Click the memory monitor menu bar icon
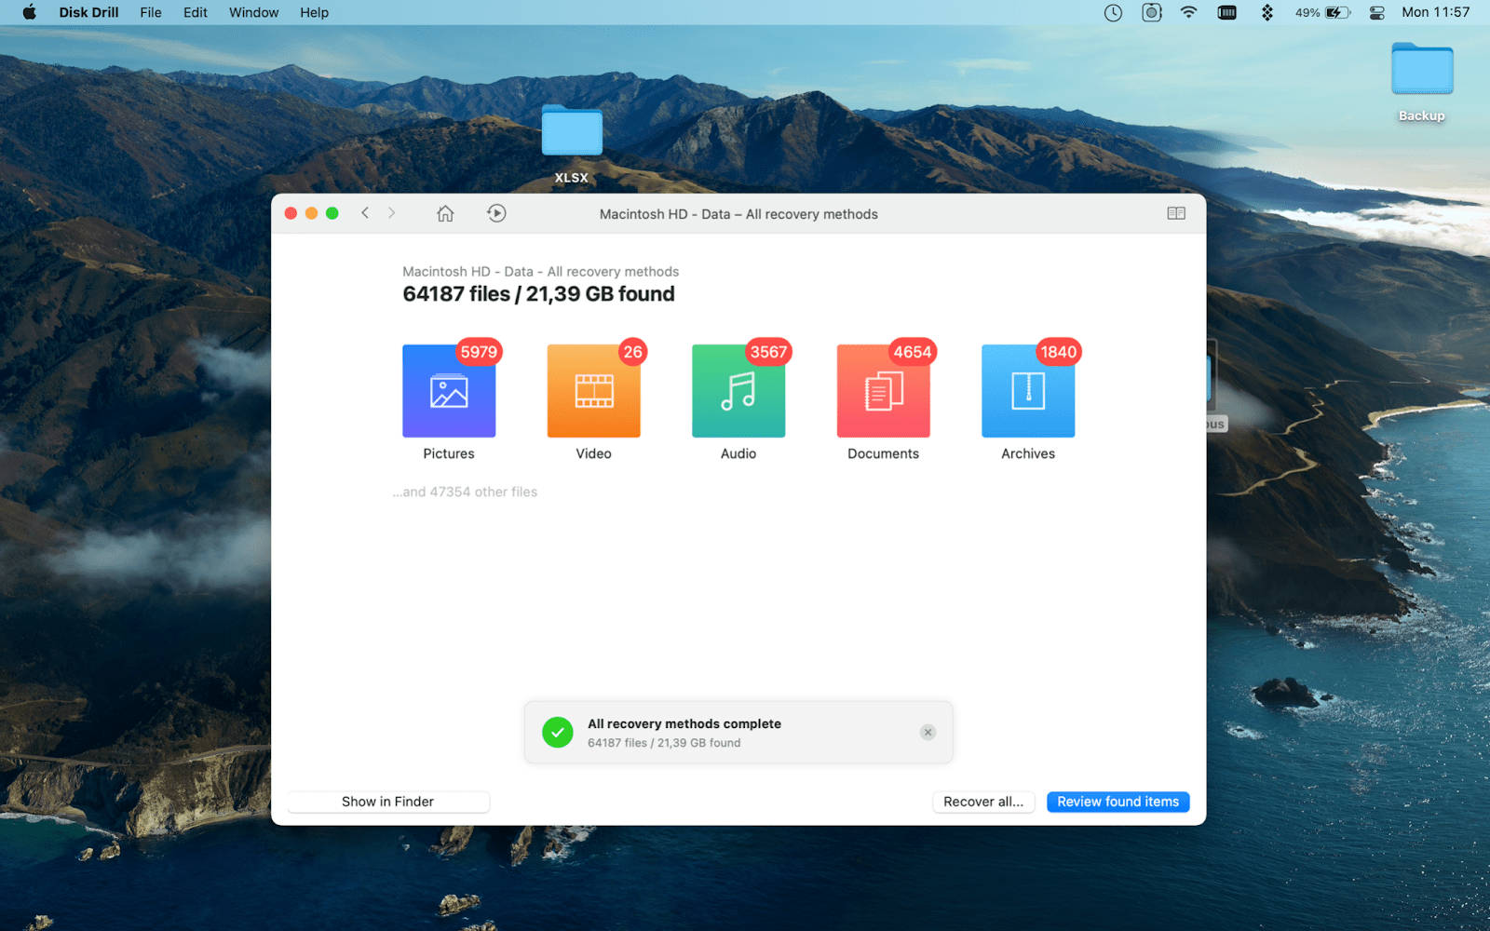 coord(1227,12)
